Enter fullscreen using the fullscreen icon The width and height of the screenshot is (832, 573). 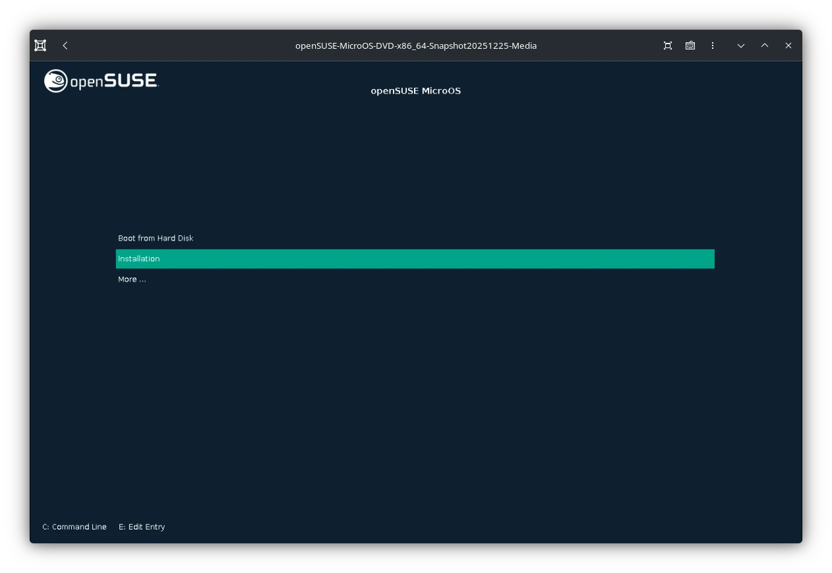point(667,45)
